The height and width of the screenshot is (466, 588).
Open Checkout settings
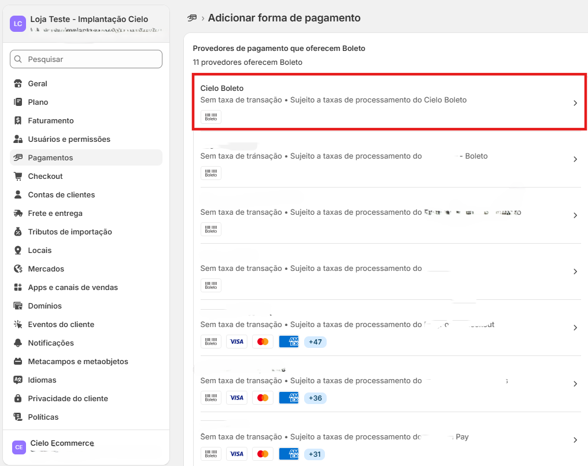coord(86,176)
